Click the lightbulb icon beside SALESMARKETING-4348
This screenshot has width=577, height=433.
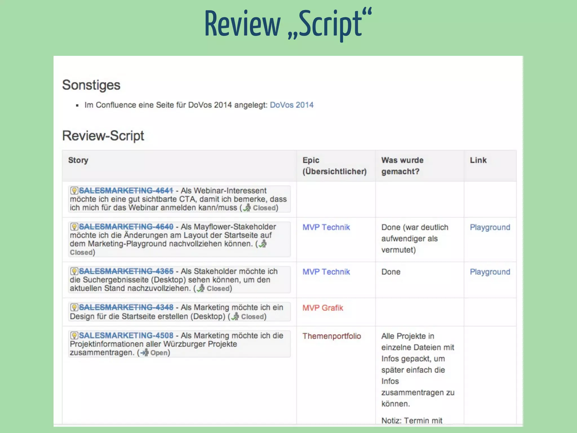click(x=74, y=307)
